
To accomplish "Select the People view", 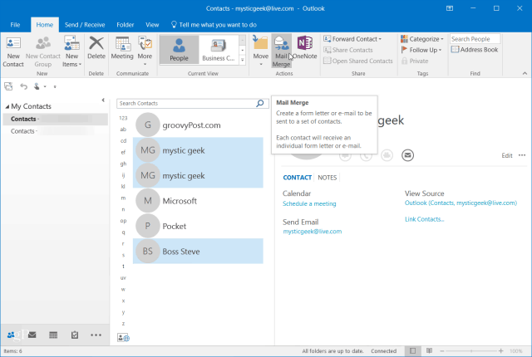I will pyautogui.click(x=179, y=50).
